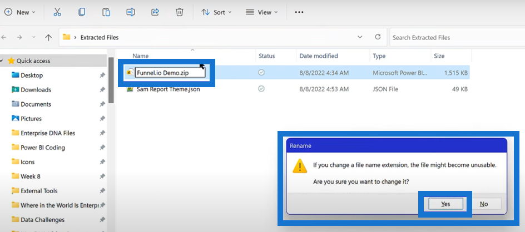Viewport: 525px width, 232px height.
Task: Click the 1,515 KB size cell
Action: click(x=456, y=73)
